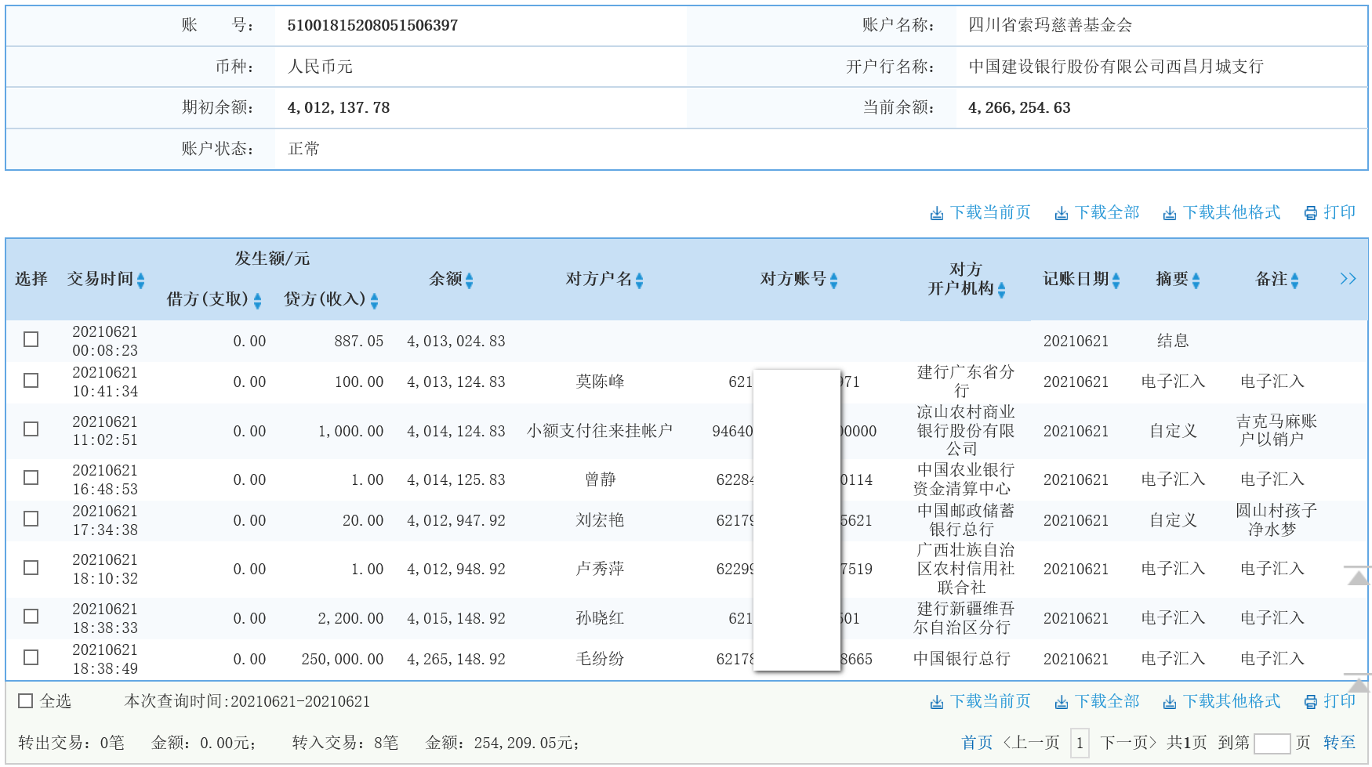This screenshot has height=767, width=1372.
Task: Click the top printer icon
Action: [1310, 213]
